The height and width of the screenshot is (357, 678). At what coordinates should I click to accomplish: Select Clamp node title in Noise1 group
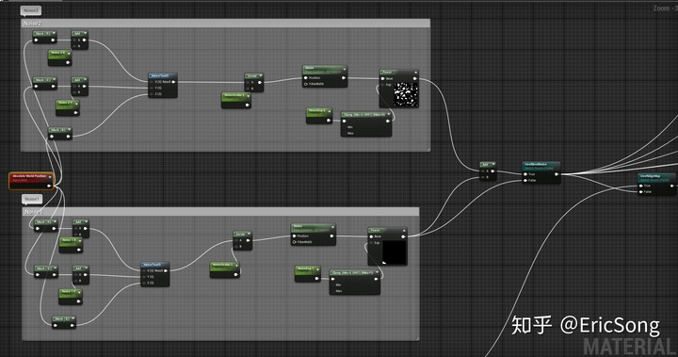pyautogui.click(x=353, y=273)
